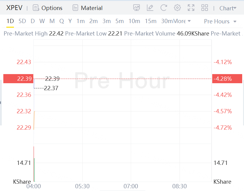Activate the drawing pencil tool

coord(150,8)
